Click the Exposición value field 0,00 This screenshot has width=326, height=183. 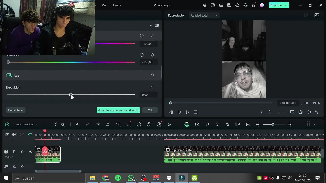point(149,95)
